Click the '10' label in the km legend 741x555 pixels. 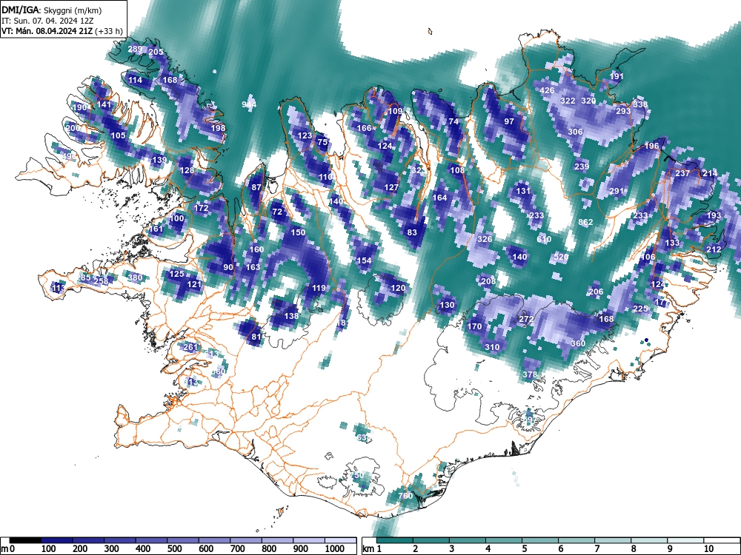[708, 549]
